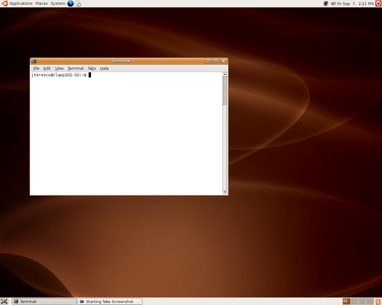Select the Terminal taskbar button
Image resolution: width=382 pixels, height=305 pixels.
coord(44,301)
